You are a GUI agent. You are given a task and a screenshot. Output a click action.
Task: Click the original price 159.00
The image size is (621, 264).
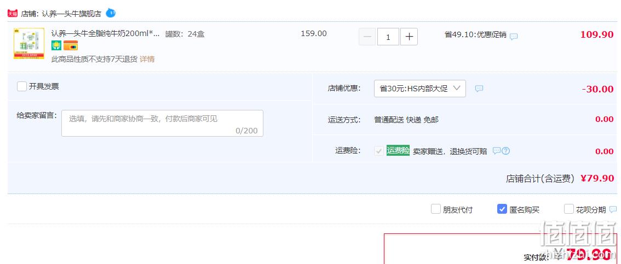coord(314,33)
